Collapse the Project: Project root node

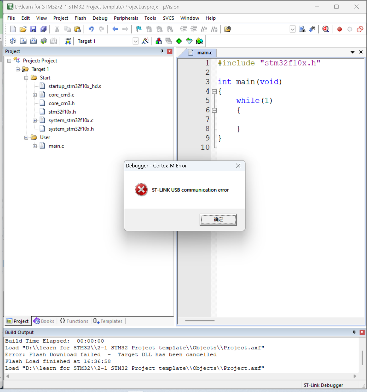click(9, 61)
